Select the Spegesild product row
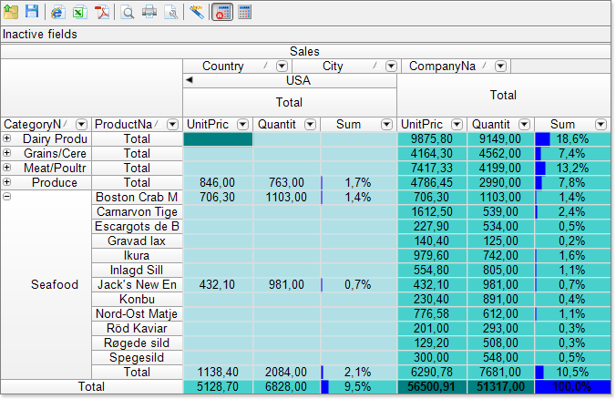This screenshot has height=399, width=616. coord(137,357)
